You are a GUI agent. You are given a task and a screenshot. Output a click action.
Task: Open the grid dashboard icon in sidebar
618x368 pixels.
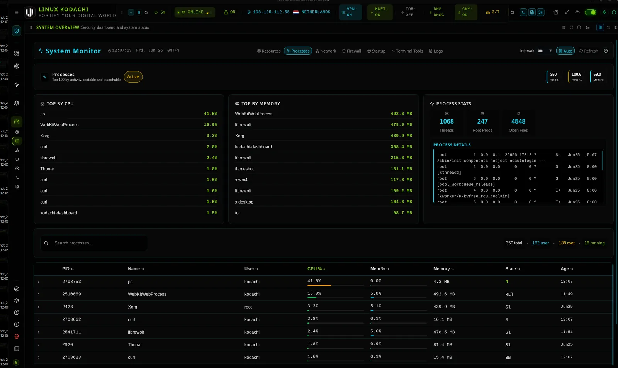coord(17,53)
